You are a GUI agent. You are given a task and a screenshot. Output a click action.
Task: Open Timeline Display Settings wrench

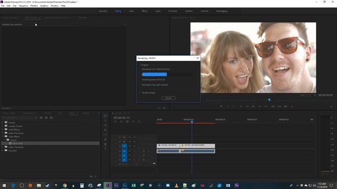[139, 122]
